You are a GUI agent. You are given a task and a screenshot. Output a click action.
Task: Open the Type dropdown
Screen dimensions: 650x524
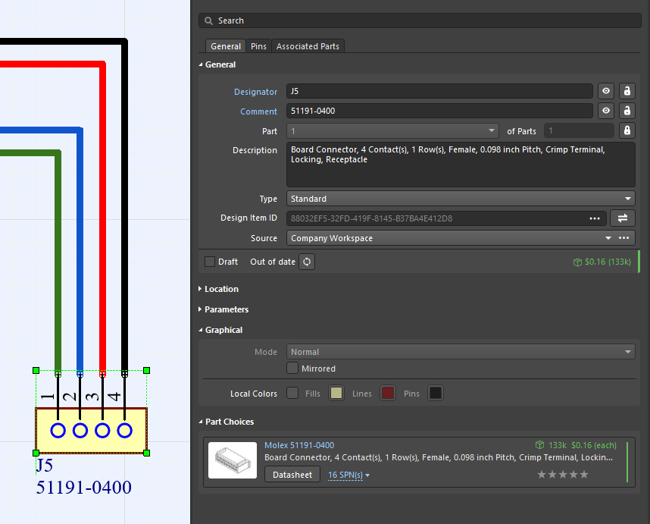(461, 199)
